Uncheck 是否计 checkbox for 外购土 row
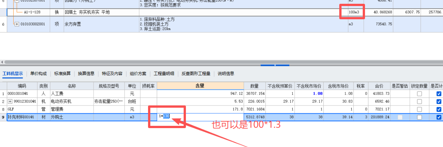The image size is (443, 147). pyautogui.click(x=439, y=117)
